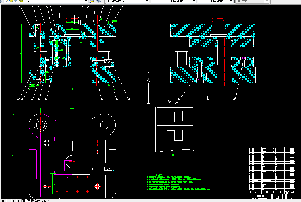Image resolution: width=301 pixels, height=202 pixels.
Task: Jump to first layout tab arrow
Action: pos(3,201)
